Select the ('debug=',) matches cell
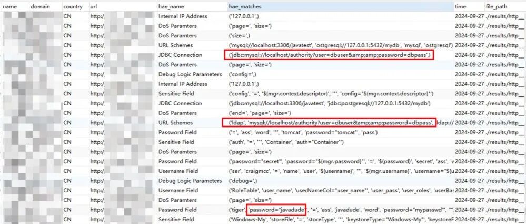526x224 pixels. pyautogui.click(x=341, y=181)
